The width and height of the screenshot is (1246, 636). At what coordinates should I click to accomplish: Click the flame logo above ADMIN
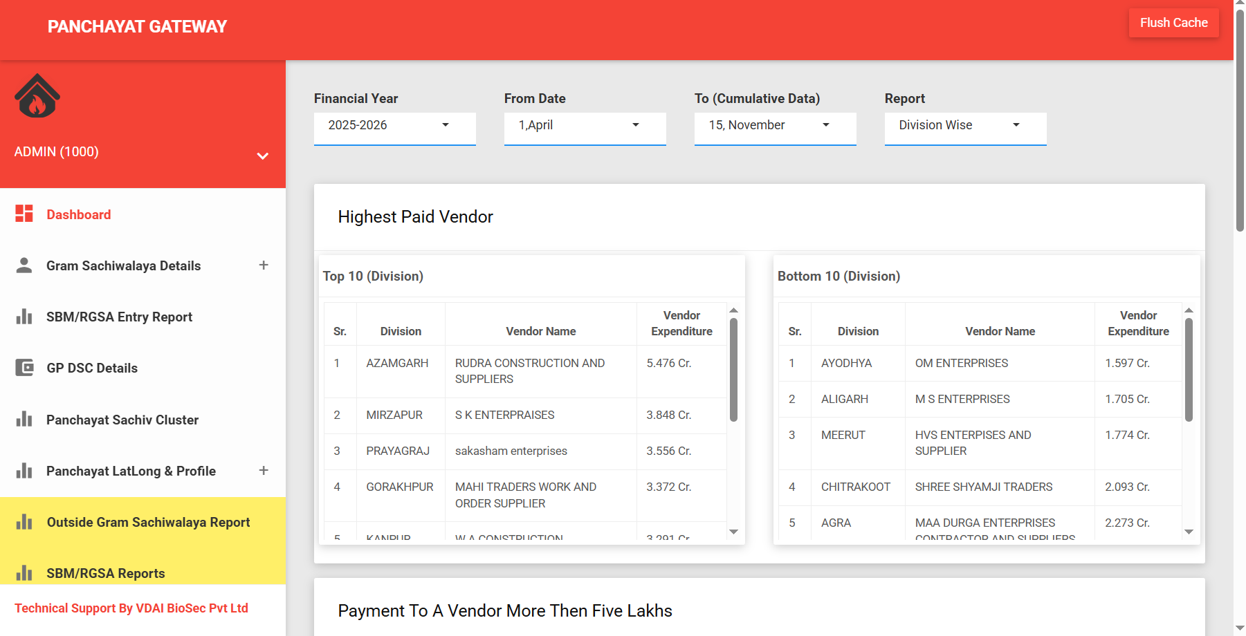[x=37, y=95]
